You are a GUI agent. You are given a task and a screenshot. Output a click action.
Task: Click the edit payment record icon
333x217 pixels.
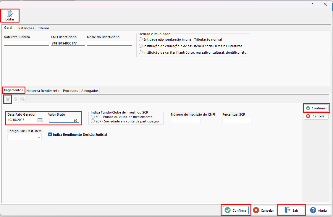(15, 99)
